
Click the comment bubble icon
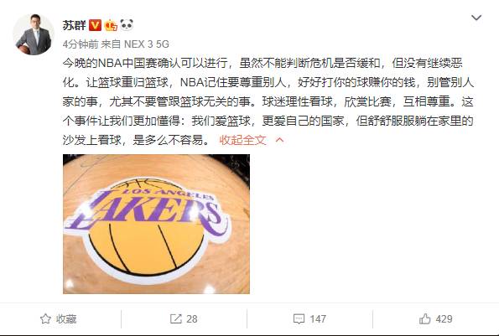click(x=299, y=319)
